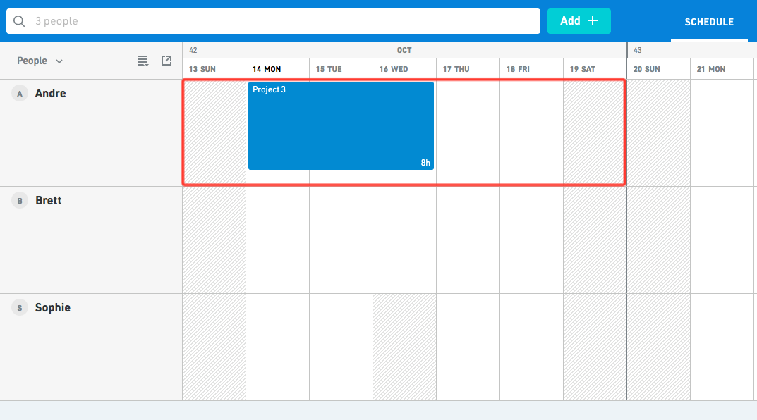Open Brett's person name
Image resolution: width=757 pixels, height=420 pixels.
coord(49,201)
